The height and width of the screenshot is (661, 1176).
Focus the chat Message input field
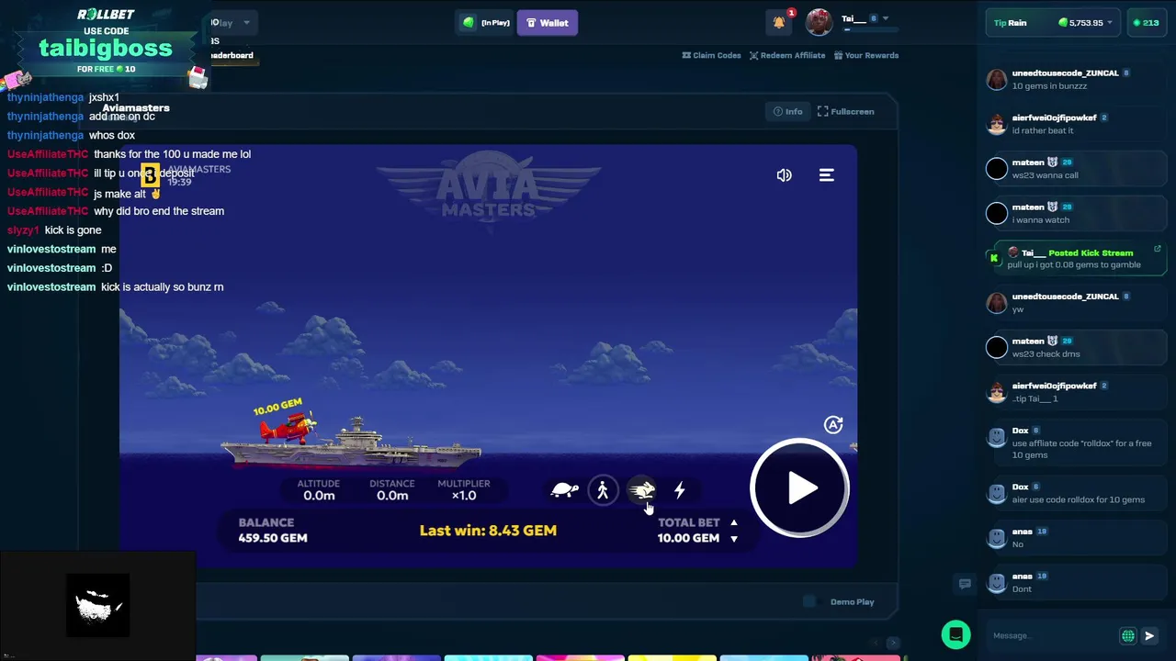coord(1051,635)
